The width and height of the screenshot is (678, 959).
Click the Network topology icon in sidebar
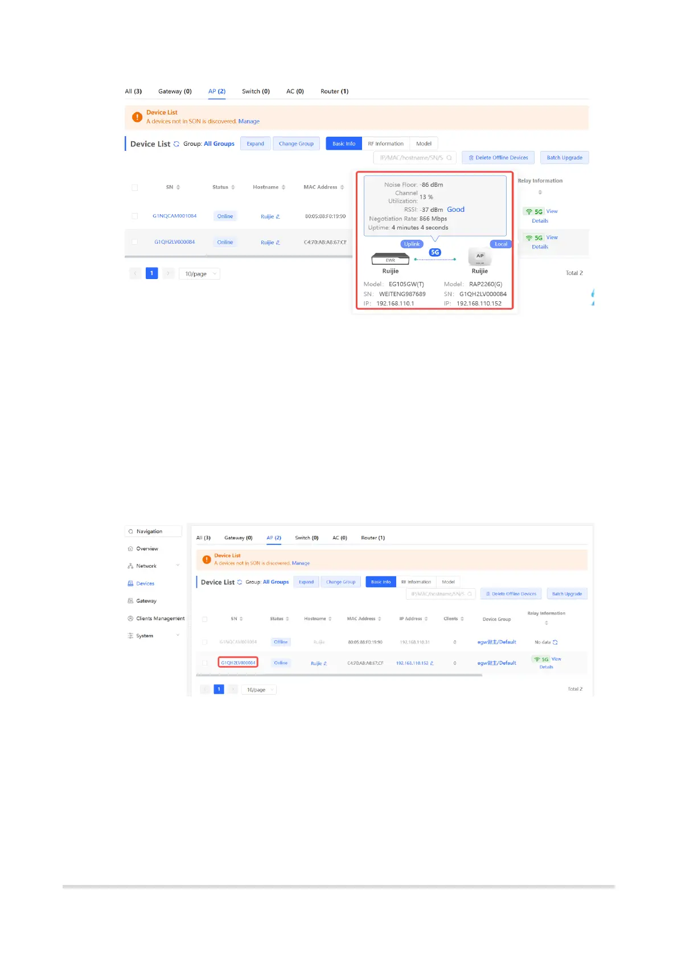130,566
